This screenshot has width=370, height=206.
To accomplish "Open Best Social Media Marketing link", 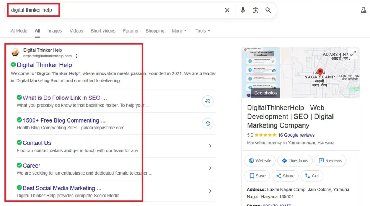I will coord(62,188).
